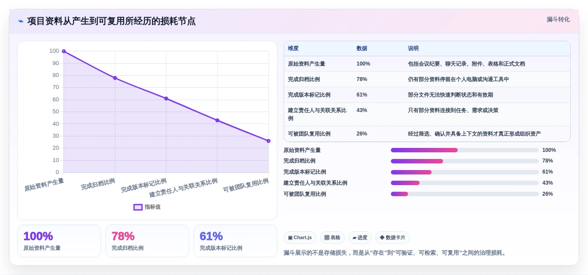
Task: Click the 数据 column header
Action: coord(362,48)
